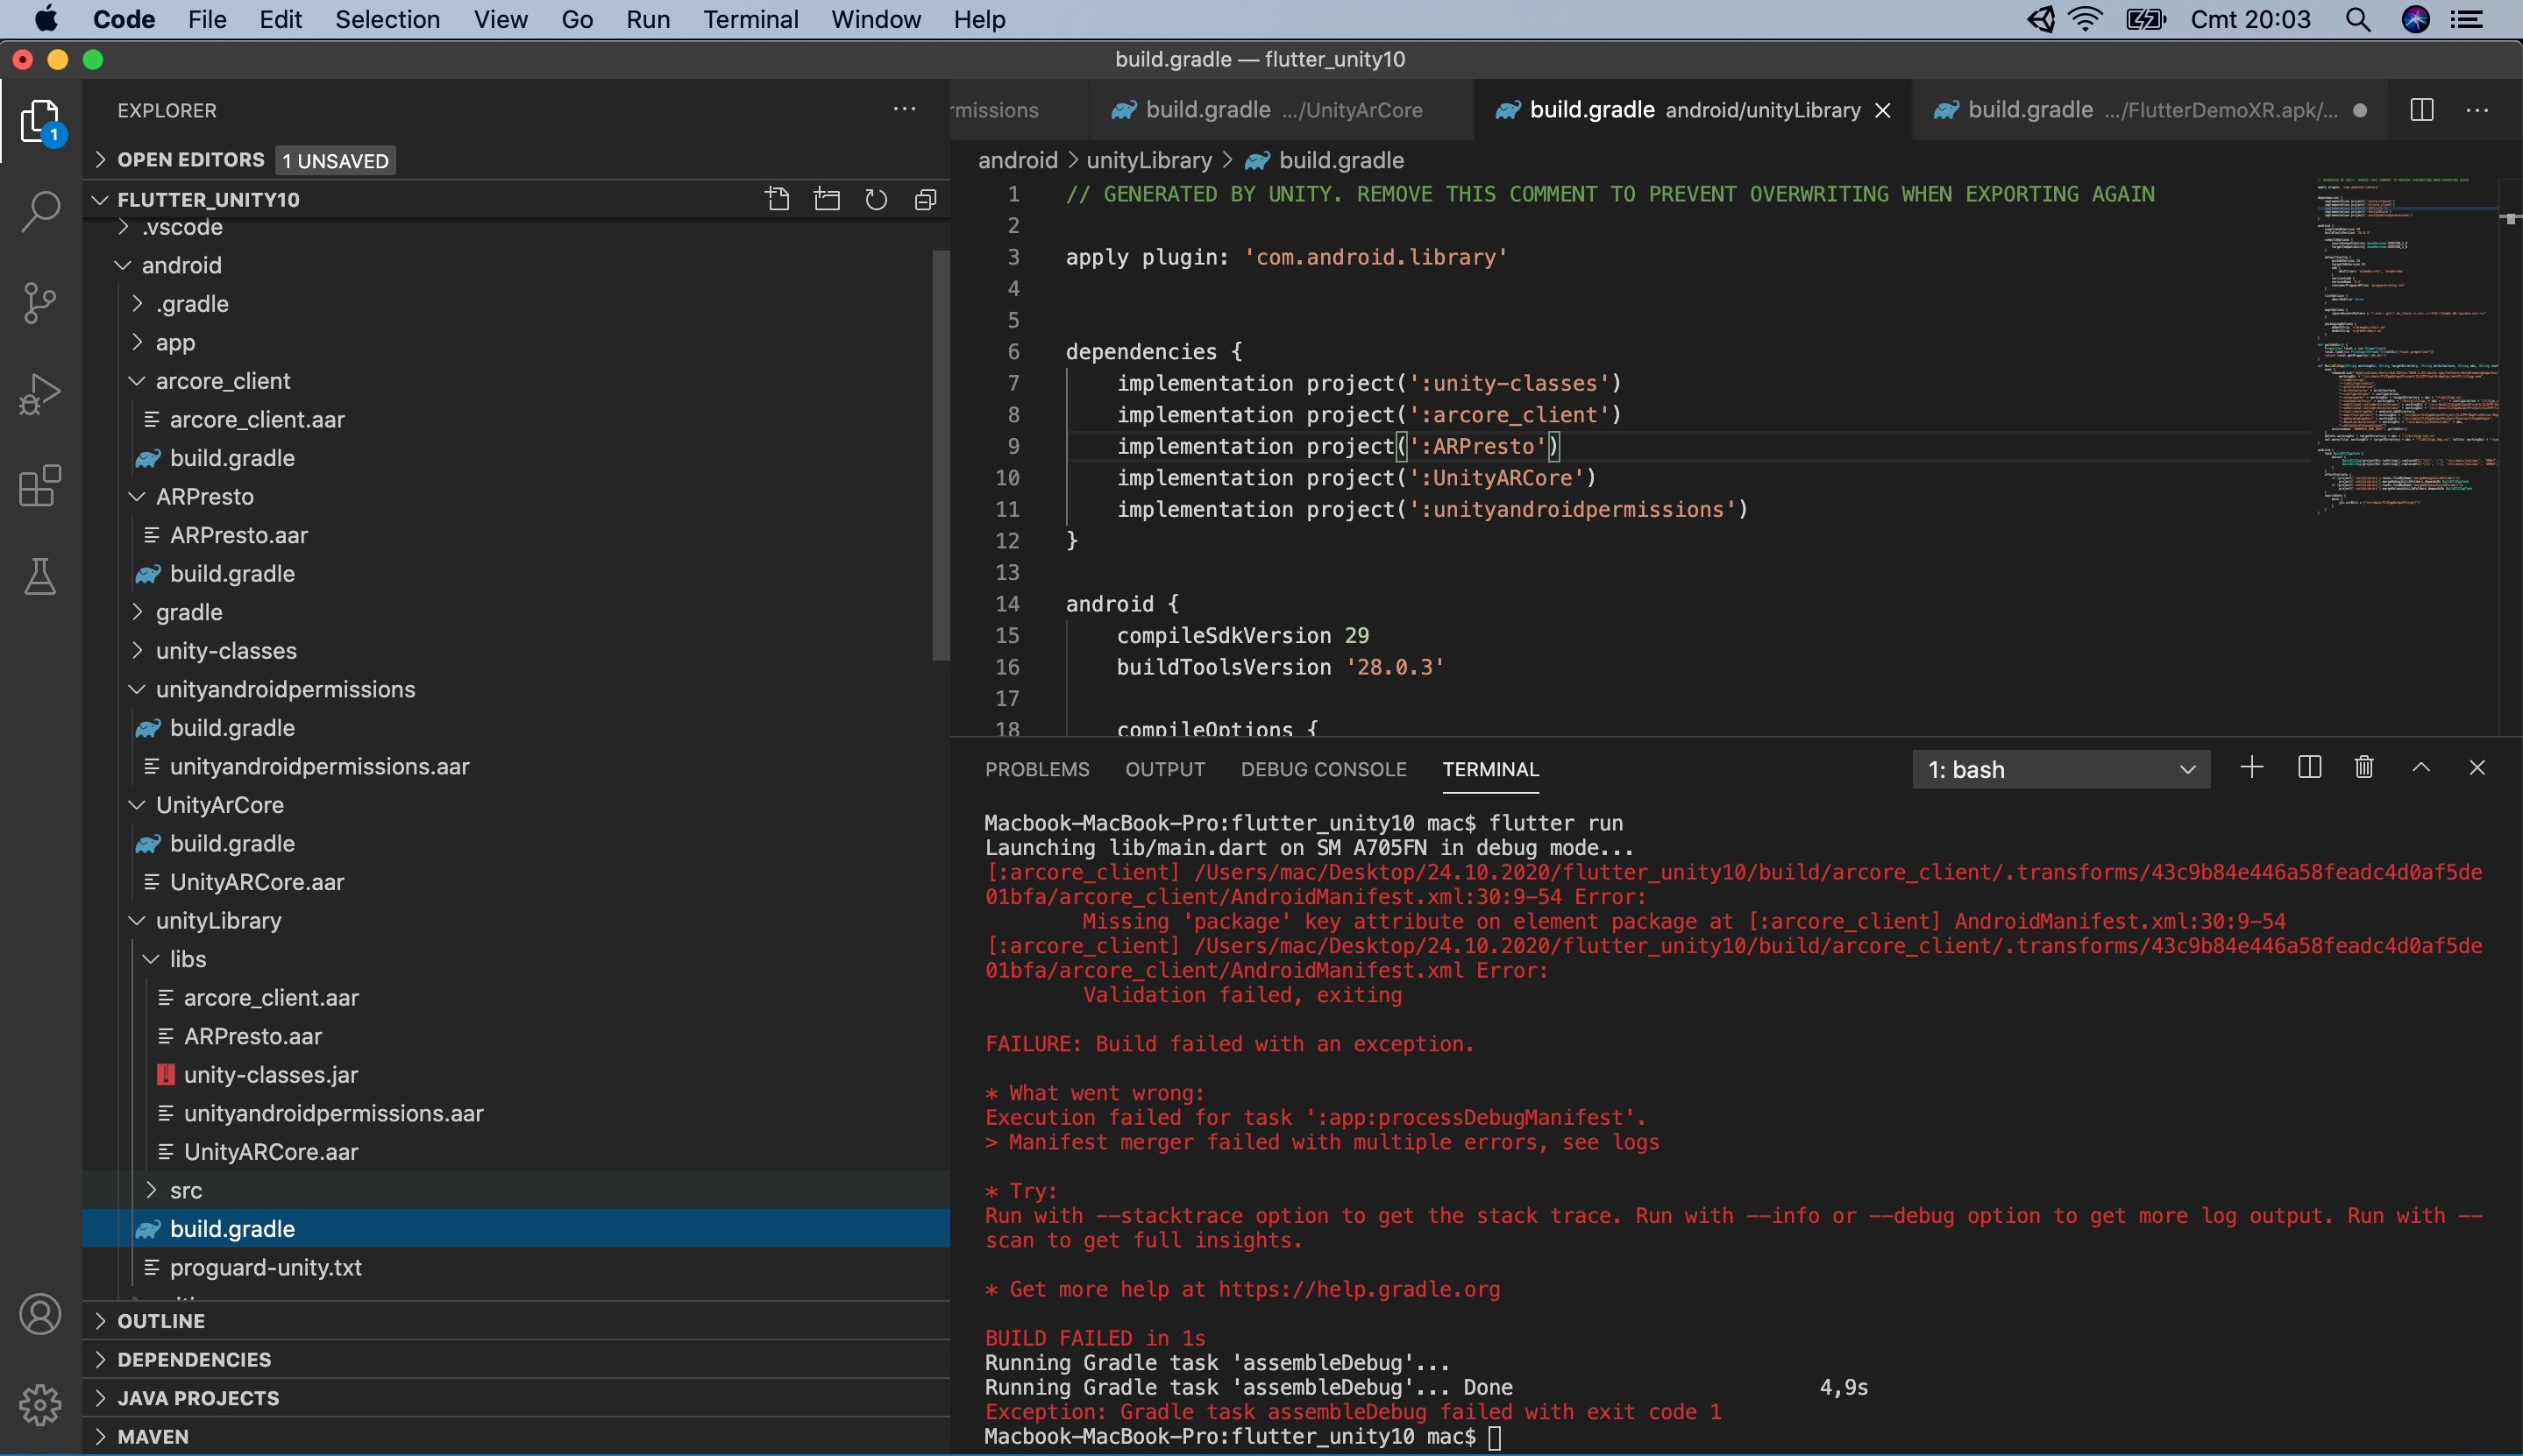
Task: Open the Manage gear at bottom left
Action: click(40, 1403)
